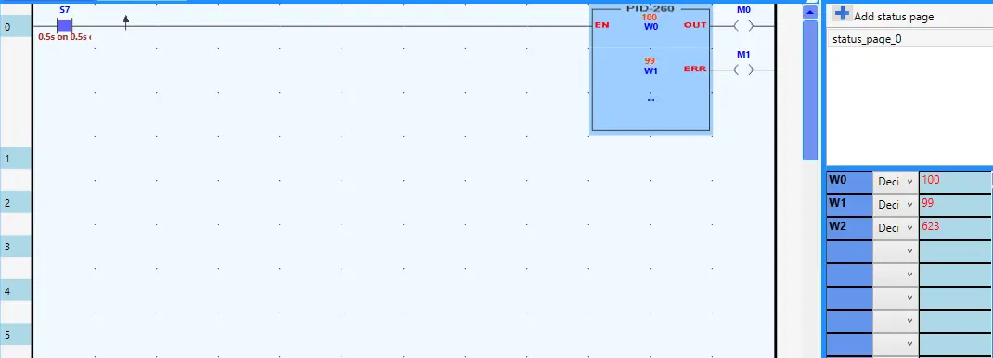
Task: Click the plus icon beside Add status page
Action: [842, 13]
